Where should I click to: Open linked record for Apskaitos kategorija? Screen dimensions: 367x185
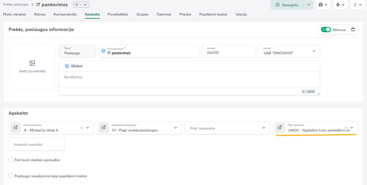point(104,128)
